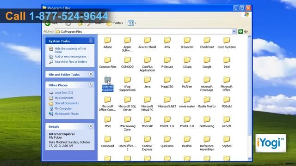Select the OpenOffice 3 folder
The width and height of the screenshot is (296, 166).
[x=127, y=143]
